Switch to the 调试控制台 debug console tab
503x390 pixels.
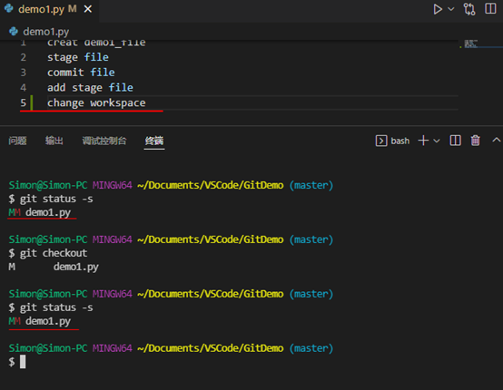click(x=104, y=141)
